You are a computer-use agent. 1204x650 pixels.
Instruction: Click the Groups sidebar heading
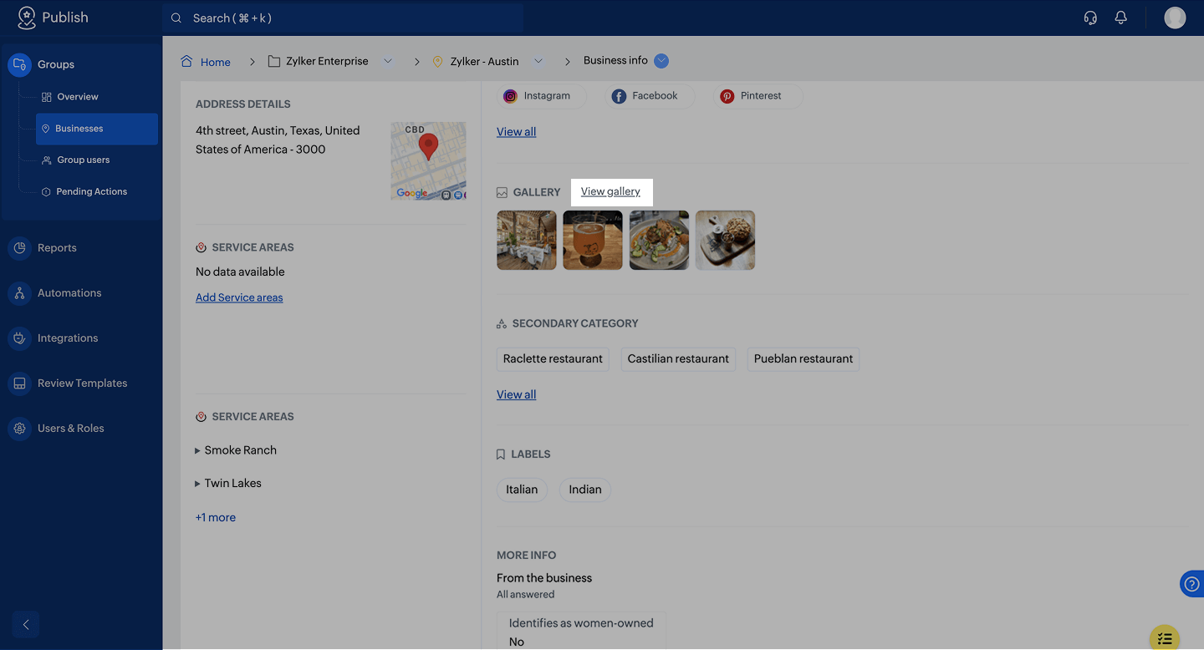(x=56, y=64)
